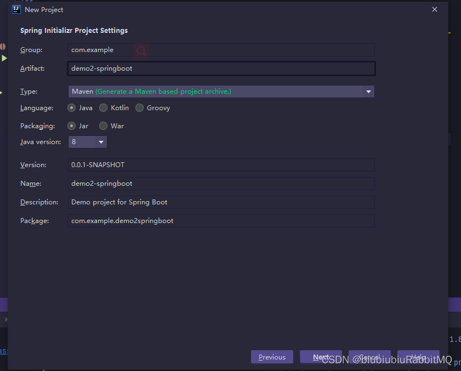Proceed with the Next button
The width and height of the screenshot is (461, 371).
pos(321,357)
